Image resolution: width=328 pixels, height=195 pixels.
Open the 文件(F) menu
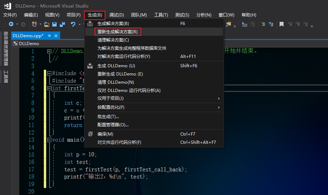[x=10, y=15]
